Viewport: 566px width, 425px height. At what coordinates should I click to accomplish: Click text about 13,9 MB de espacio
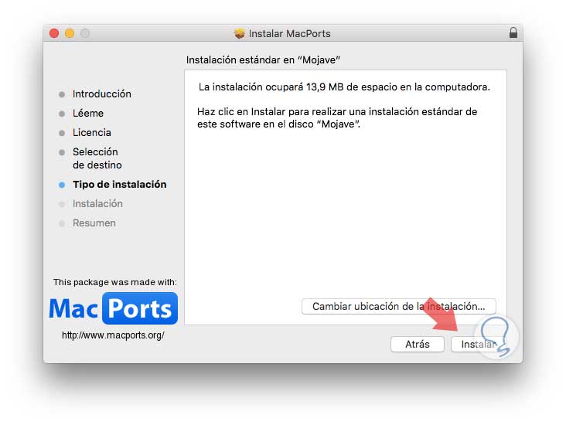coord(344,87)
